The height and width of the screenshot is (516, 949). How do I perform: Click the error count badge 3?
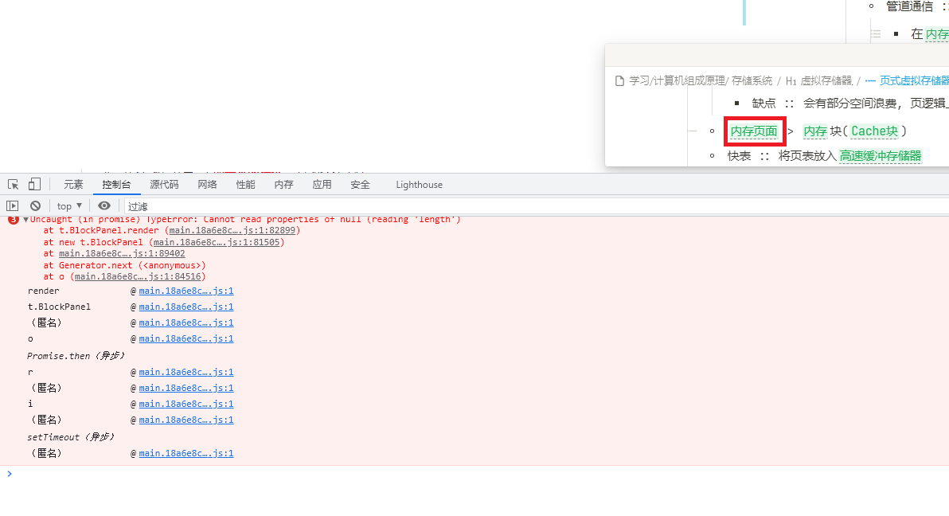[x=14, y=219]
